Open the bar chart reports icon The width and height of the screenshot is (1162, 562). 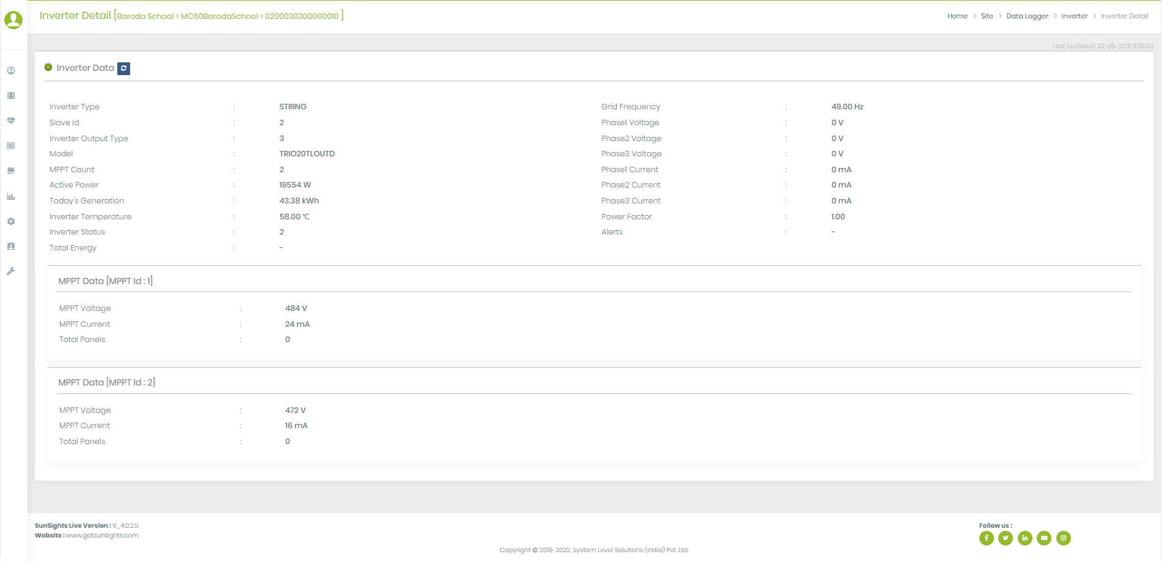point(11,197)
